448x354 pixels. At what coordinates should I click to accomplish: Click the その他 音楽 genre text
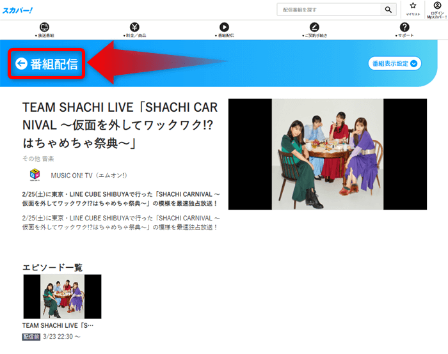[38, 158]
